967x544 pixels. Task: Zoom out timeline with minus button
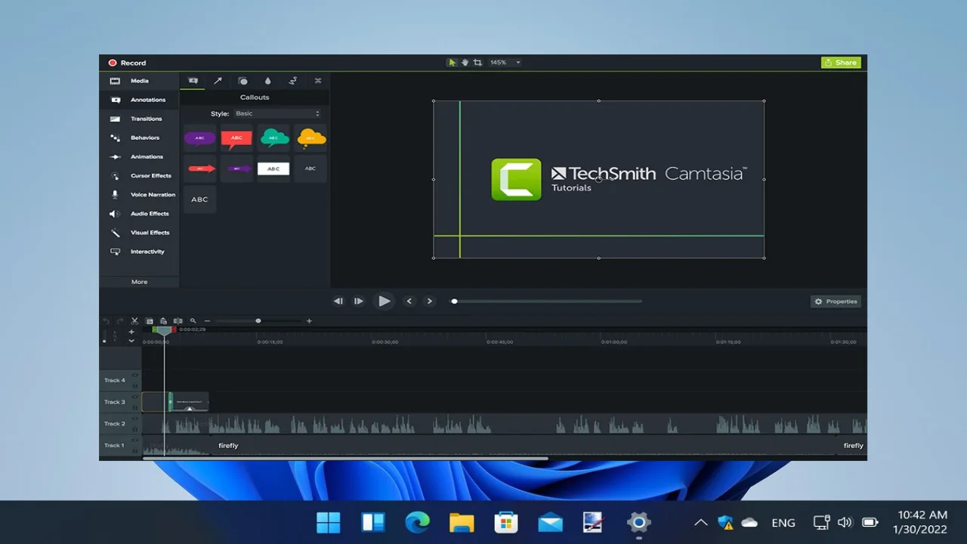pyautogui.click(x=207, y=321)
